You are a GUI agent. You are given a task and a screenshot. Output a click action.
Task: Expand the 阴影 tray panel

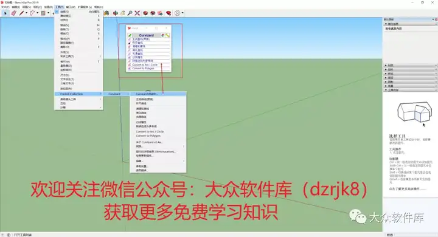[411, 82]
